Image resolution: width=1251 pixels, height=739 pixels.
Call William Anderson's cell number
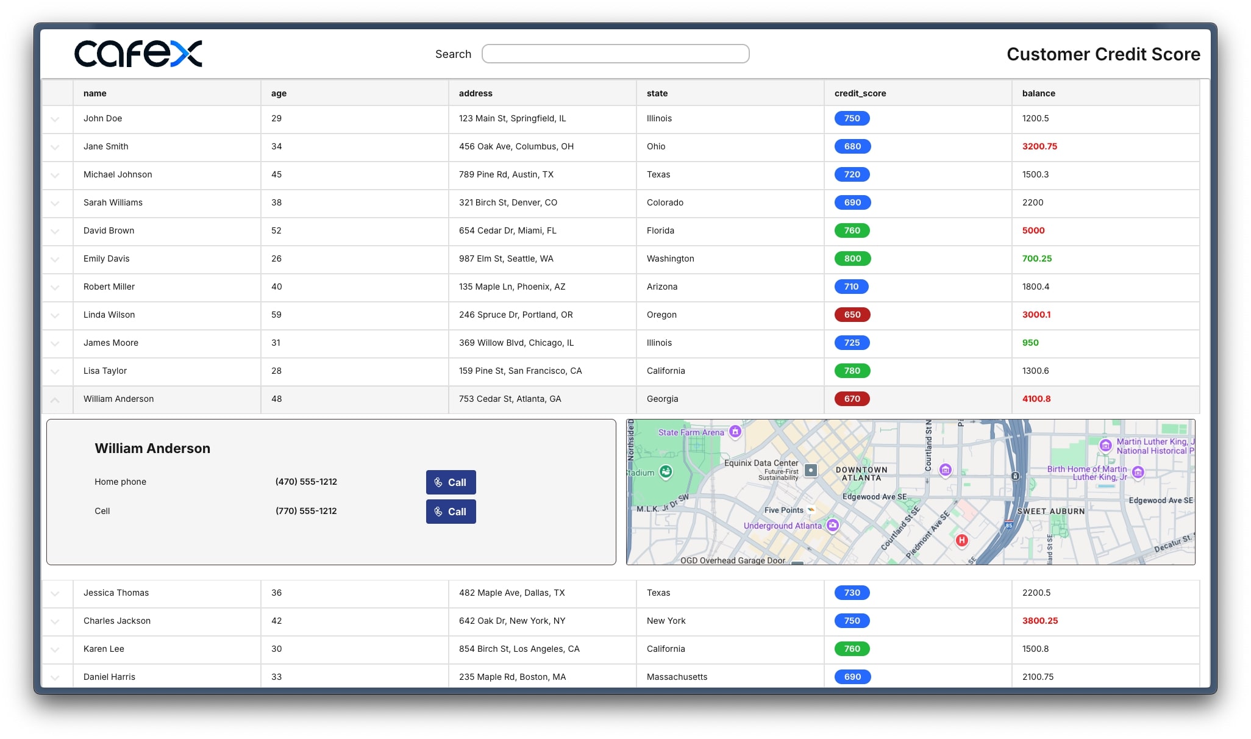tap(451, 512)
